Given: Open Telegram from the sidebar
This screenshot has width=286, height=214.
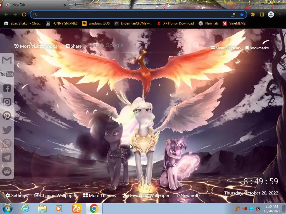Looking at the screenshot, I should (x=7, y=157).
